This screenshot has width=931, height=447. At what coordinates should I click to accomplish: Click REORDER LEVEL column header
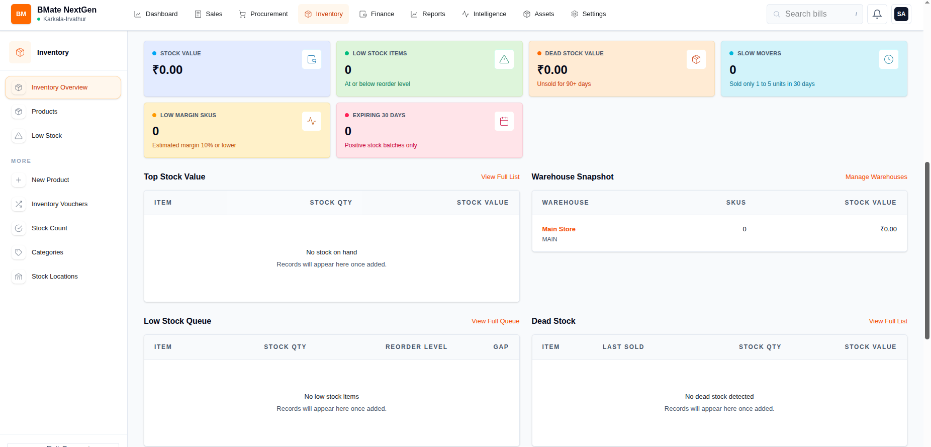pyautogui.click(x=416, y=347)
